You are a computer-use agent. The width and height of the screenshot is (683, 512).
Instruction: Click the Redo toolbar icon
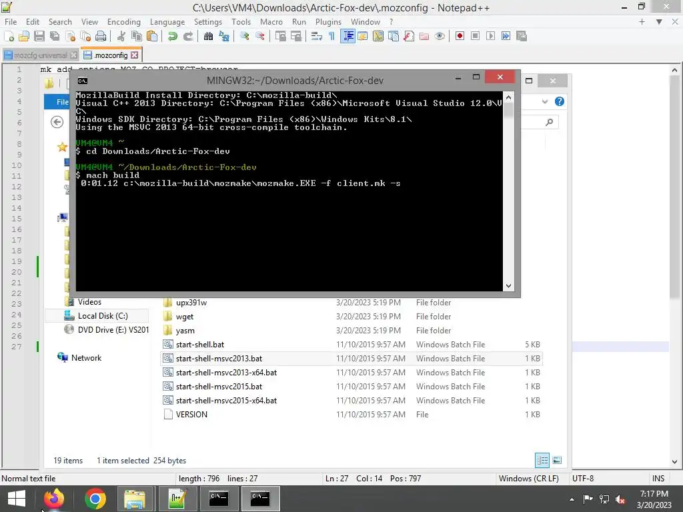tap(187, 36)
